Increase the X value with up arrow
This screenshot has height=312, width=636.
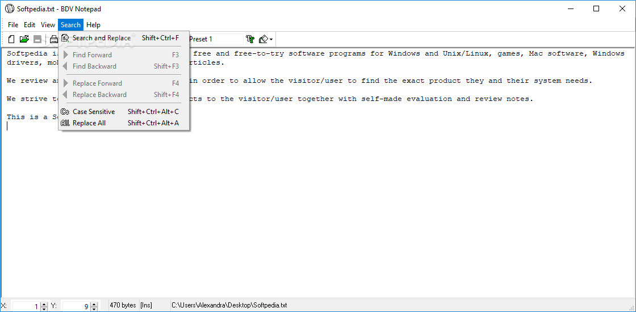coord(44,304)
